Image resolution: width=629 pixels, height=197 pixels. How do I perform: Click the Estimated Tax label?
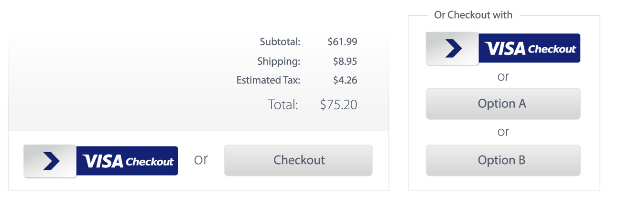268,80
